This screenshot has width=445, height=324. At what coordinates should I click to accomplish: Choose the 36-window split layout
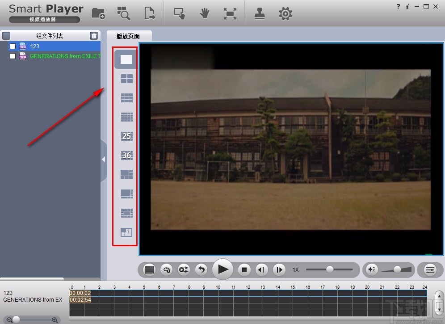126,156
